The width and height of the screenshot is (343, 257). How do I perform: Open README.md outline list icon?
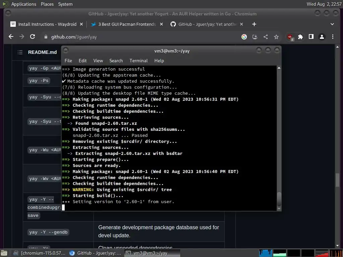(20, 52)
